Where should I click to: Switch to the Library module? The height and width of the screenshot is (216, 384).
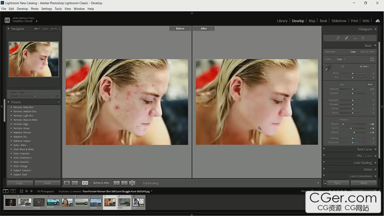(282, 21)
